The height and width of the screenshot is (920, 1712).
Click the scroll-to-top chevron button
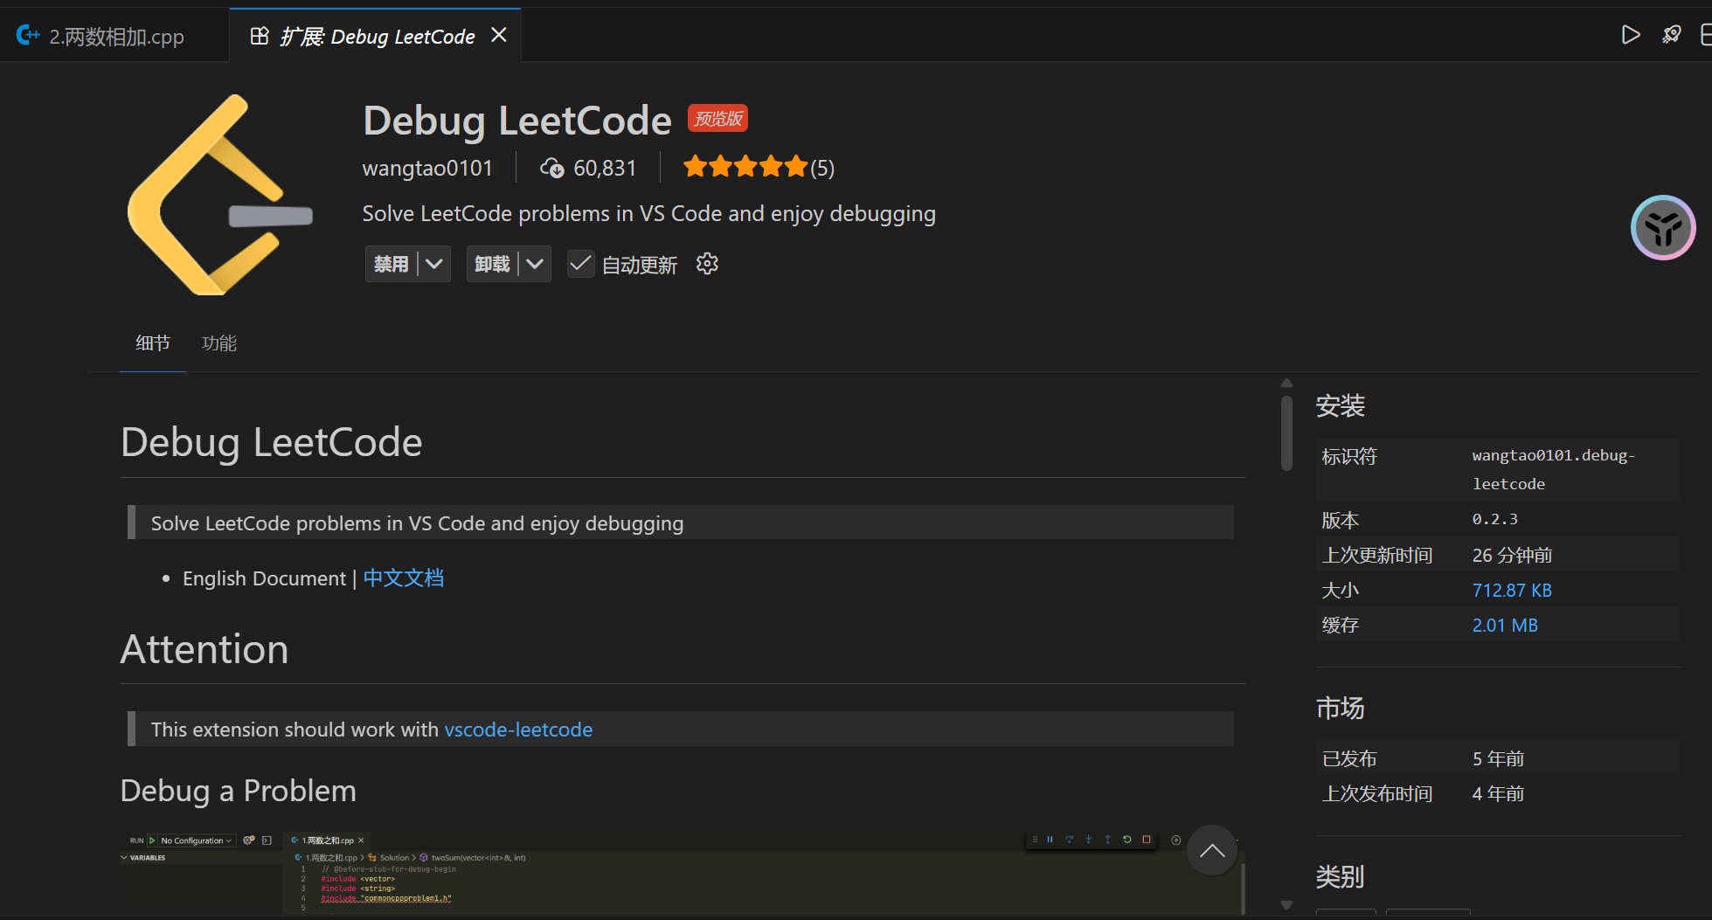1212,849
